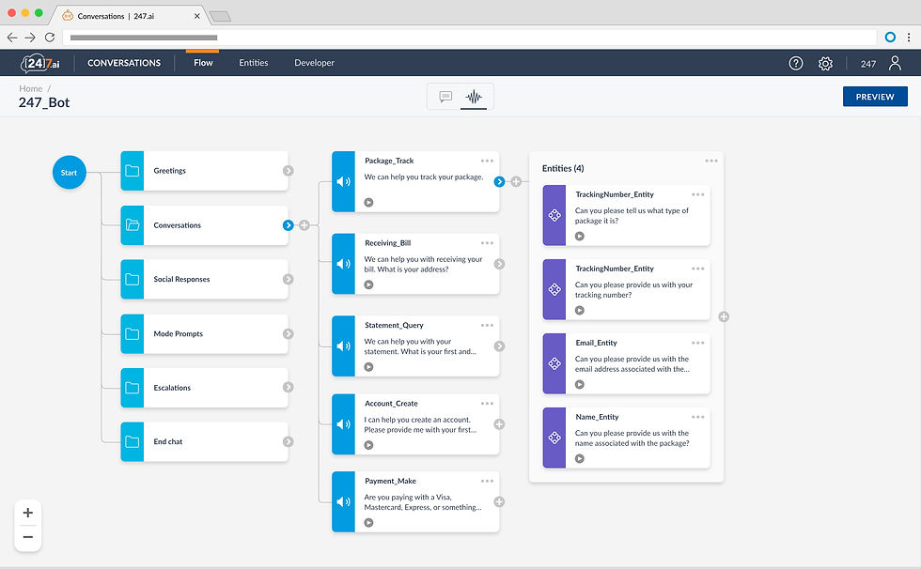The width and height of the screenshot is (921, 569).
Task: Open the Entities (4) panel options menu
Action: pyautogui.click(x=711, y=161)
